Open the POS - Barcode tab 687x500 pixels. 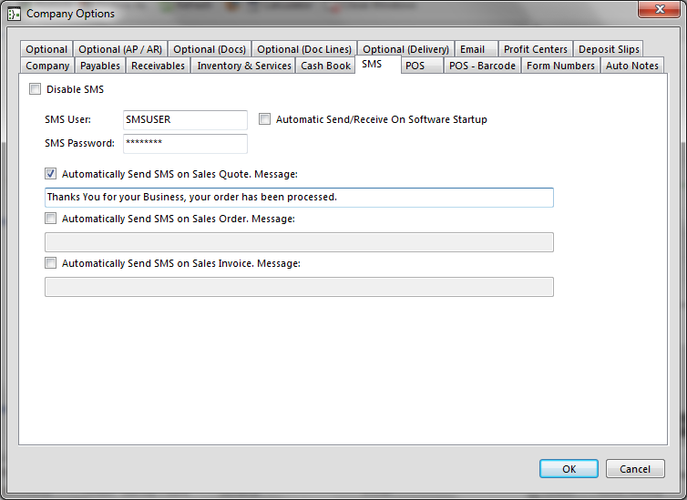coord(482,66)
